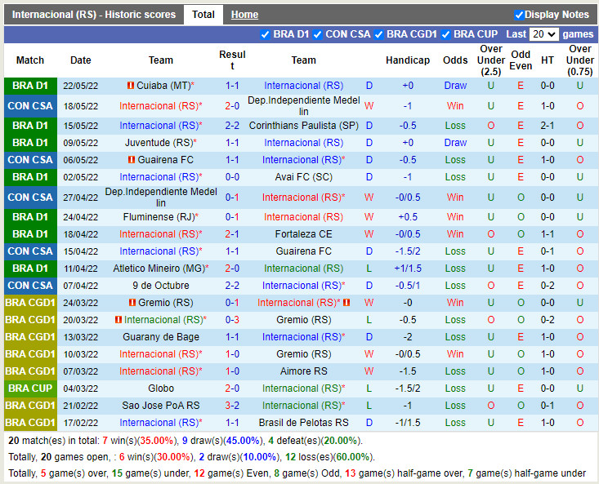The height and width of the screenshot is (484, 599).
Task: Toggle the Display Notes checkbox
Action: click(x=519, y=15)
